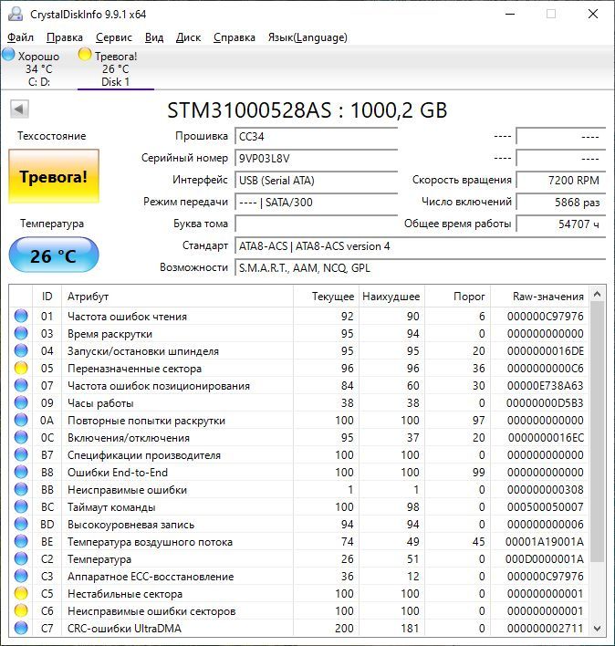Click the scrollbar up arrow in attribute list
615x646 pixels.
click(x=597, y=294)
